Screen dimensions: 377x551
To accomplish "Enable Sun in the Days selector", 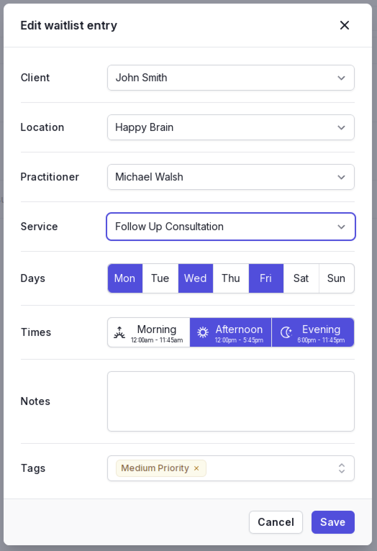I will 336,278.
